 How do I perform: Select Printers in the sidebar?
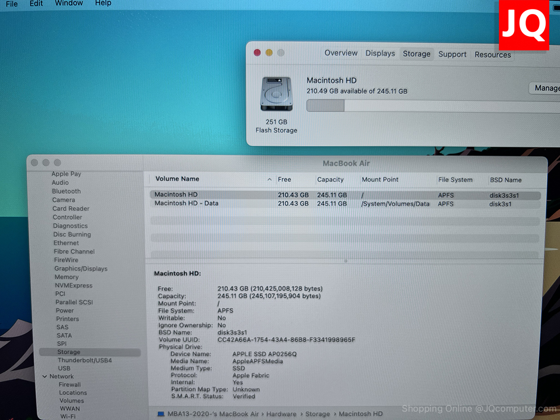(68, 319)
